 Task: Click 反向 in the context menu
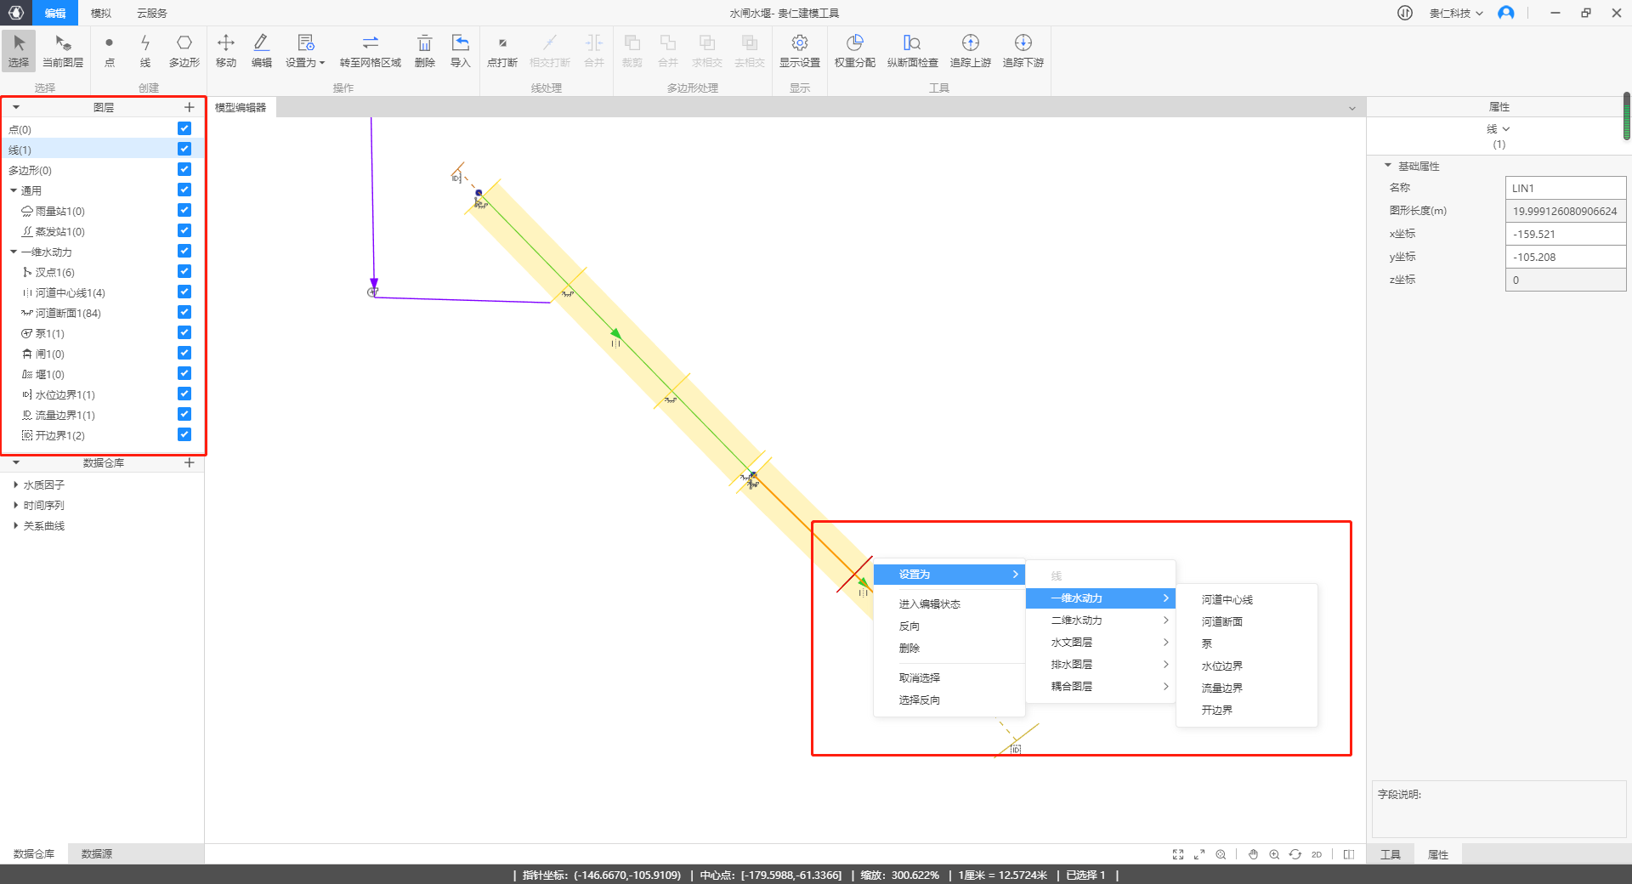coord(909,626)
